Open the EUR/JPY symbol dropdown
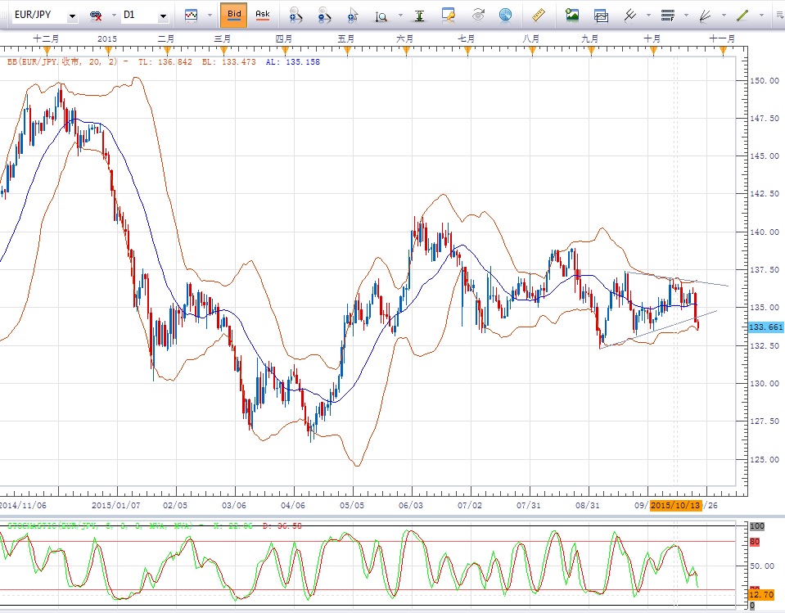This screenshot has height=613, width=785. 73,16
